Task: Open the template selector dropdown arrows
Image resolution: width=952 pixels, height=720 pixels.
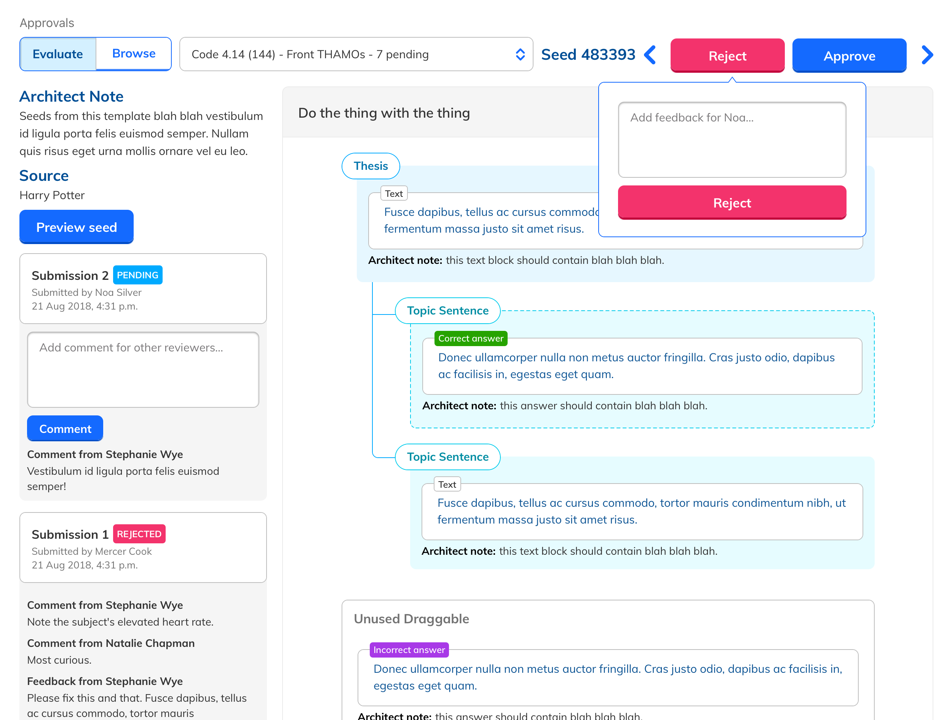Action: coord(520,55)
